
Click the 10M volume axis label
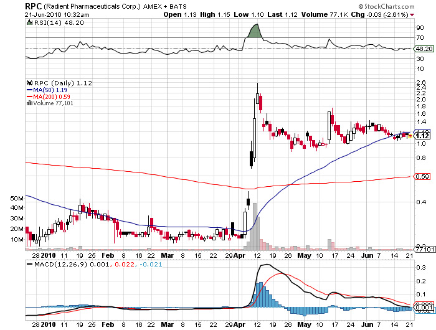(17, 239)
